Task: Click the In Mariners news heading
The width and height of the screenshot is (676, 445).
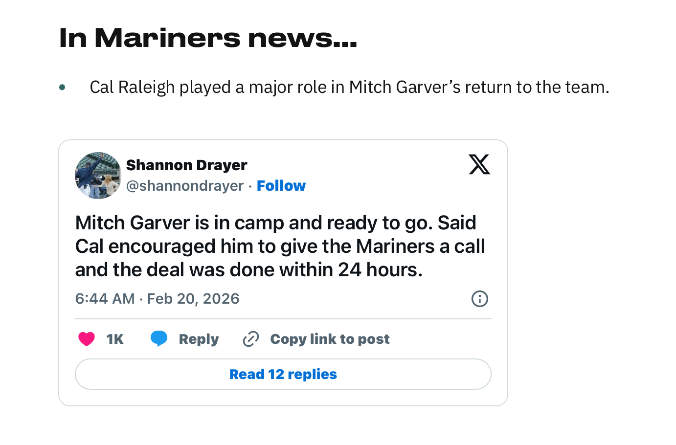Action: coord(208,38)
